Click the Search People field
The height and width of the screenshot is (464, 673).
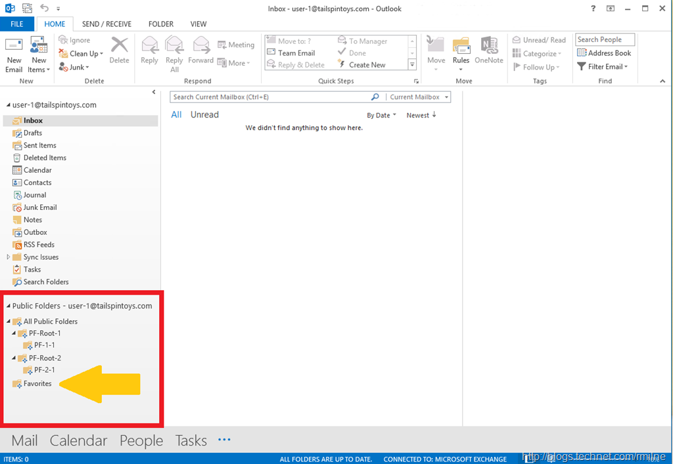[x=604, y=39]
